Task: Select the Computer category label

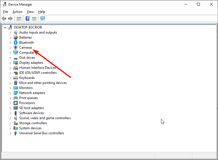Action: (27, 53)
